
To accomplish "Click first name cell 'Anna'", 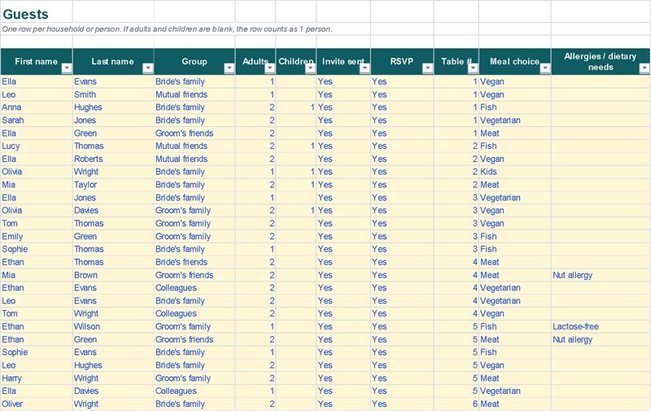I will 37,107.
